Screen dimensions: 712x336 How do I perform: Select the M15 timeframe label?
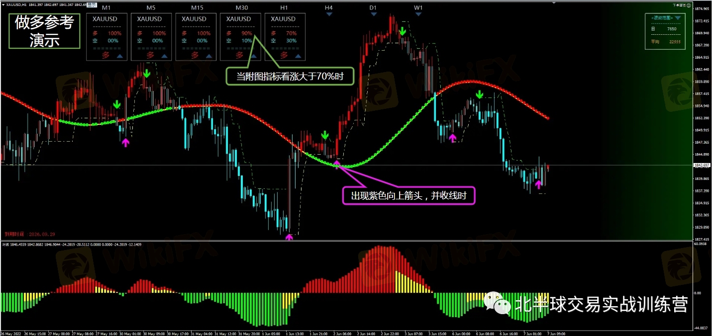point(196,8)
